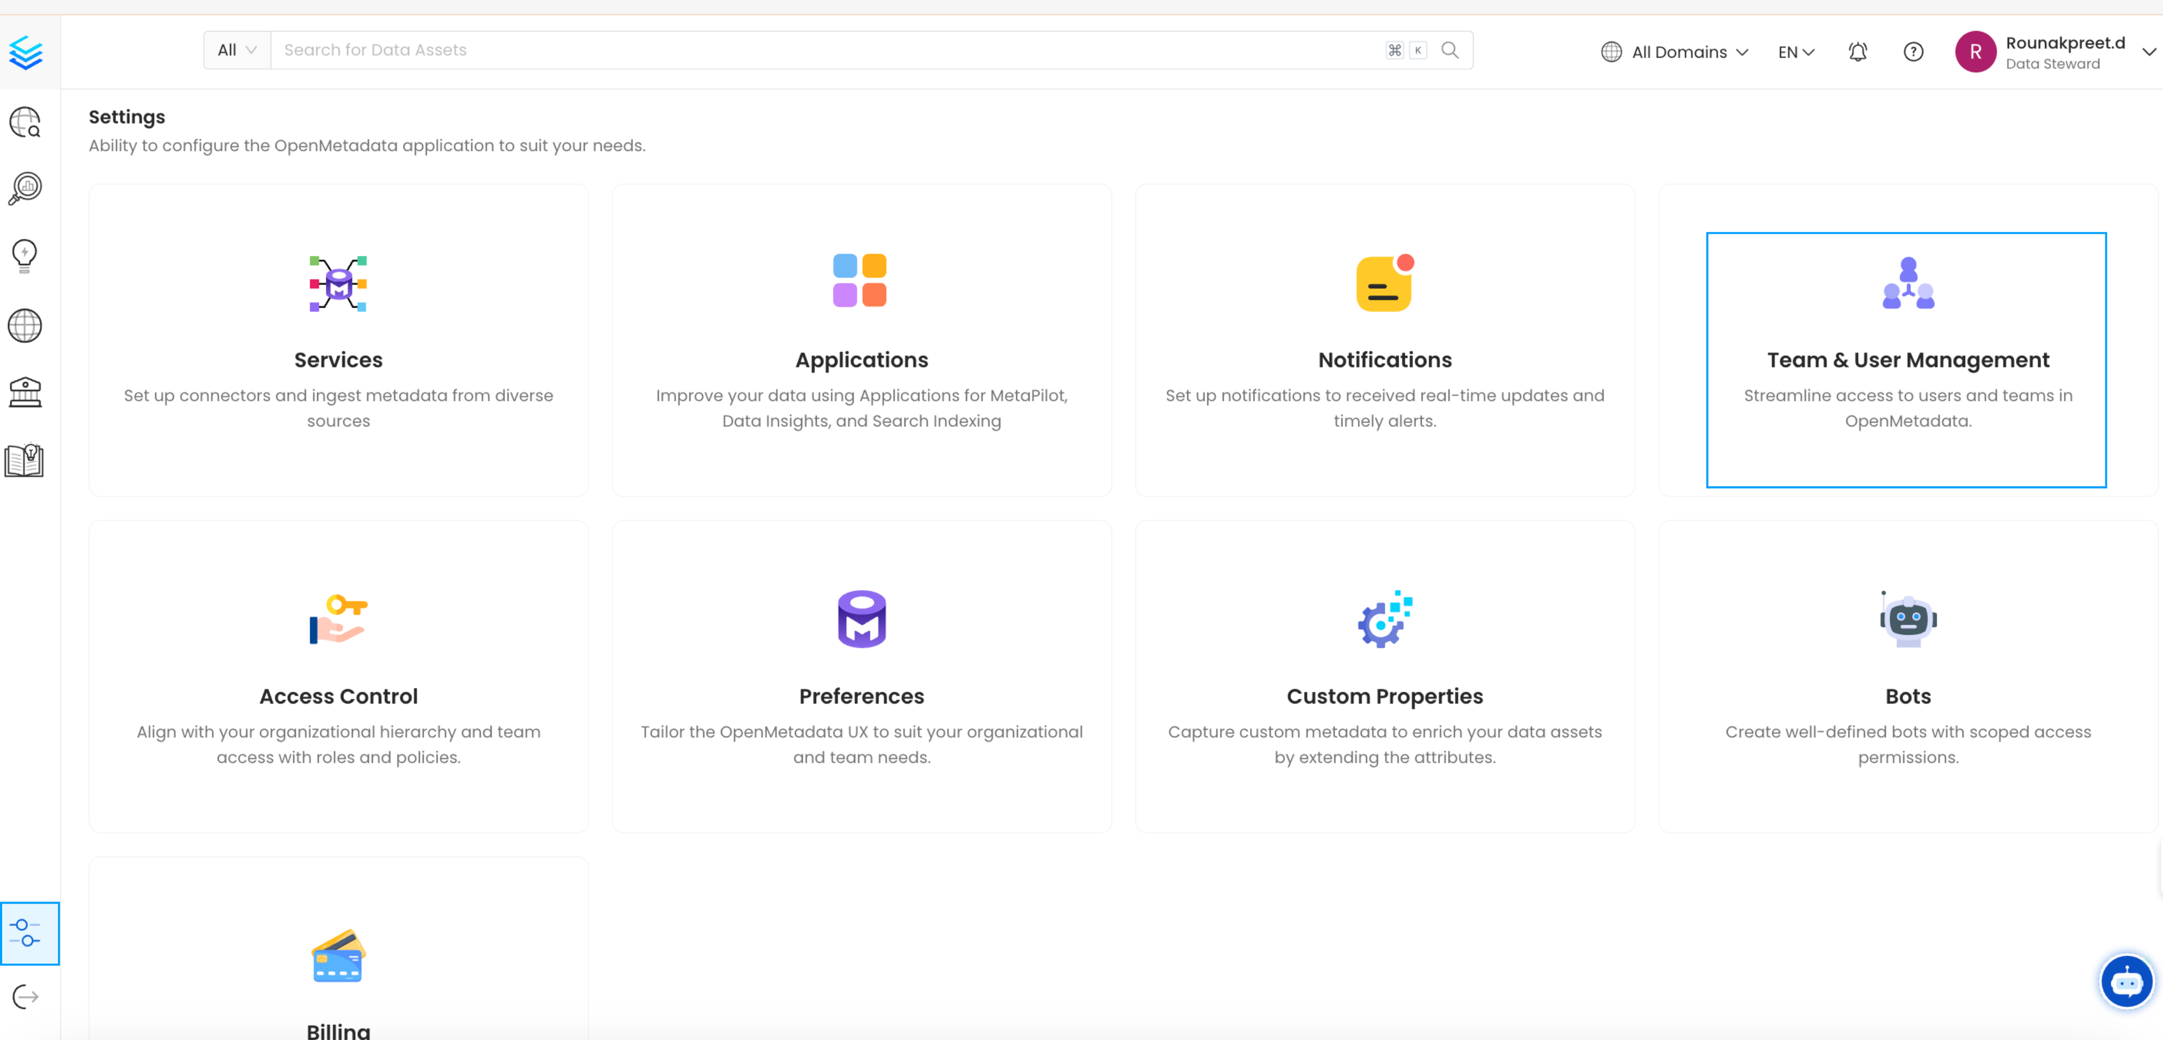Click the OpenMetadata logo in sidebar

click(27, 52)
